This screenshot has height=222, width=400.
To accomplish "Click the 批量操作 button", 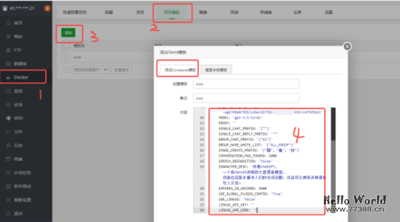I will pos(122,70).
